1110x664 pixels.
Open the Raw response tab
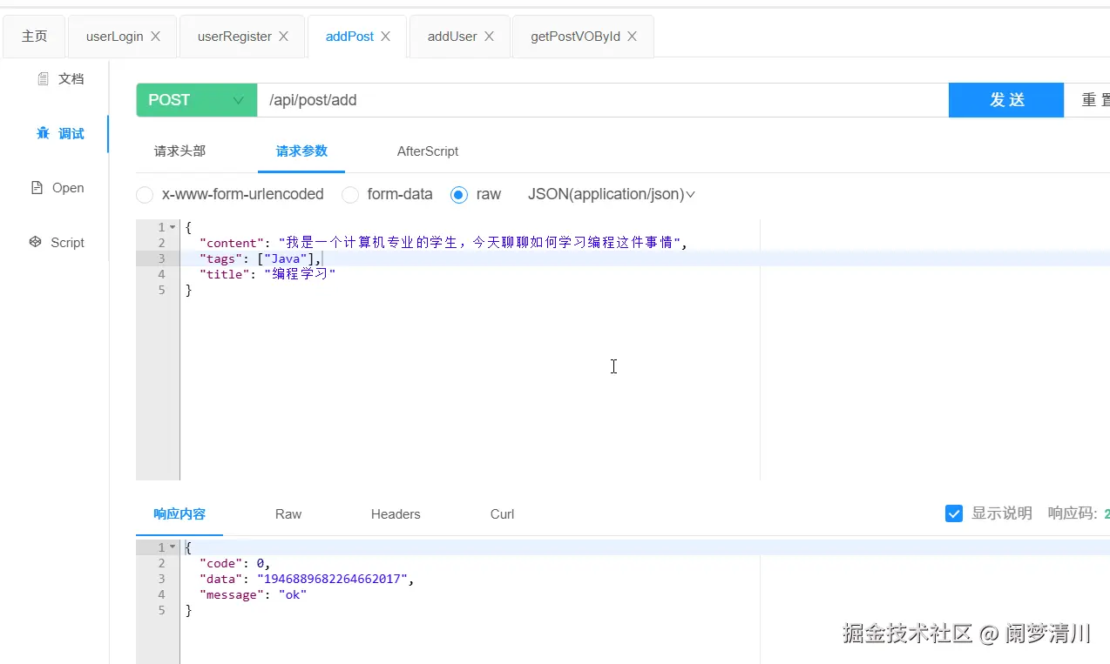point(288,514)
